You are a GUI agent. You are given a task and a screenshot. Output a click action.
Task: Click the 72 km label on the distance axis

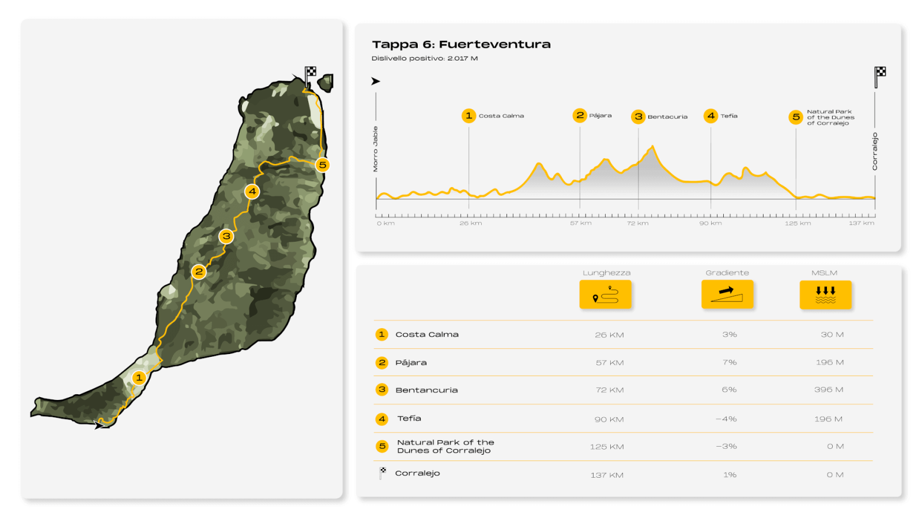637,223
